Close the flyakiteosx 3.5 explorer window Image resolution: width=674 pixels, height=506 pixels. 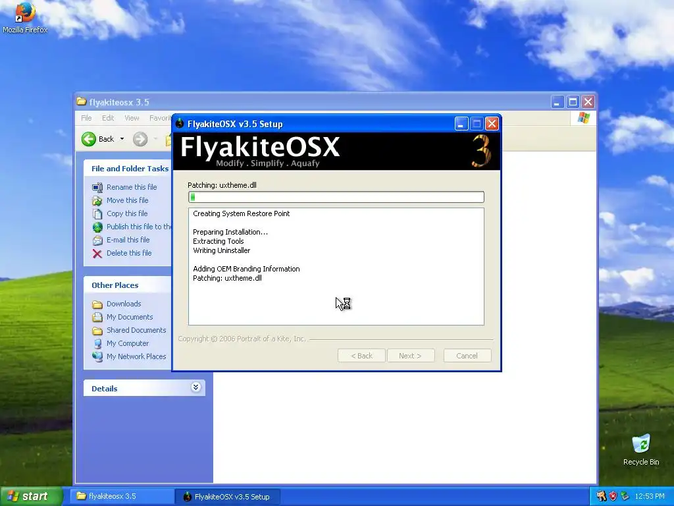tap(588, 102)
